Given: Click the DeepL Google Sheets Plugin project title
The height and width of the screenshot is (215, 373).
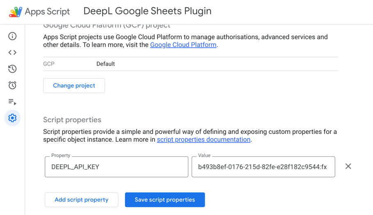Looking at the screenshot, I should coord(147,11).
